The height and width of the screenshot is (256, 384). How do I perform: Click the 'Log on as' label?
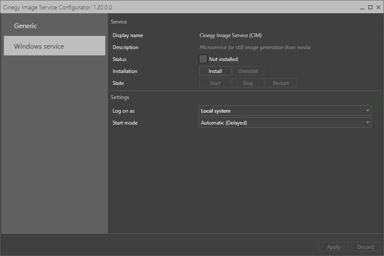pos(123,111)
